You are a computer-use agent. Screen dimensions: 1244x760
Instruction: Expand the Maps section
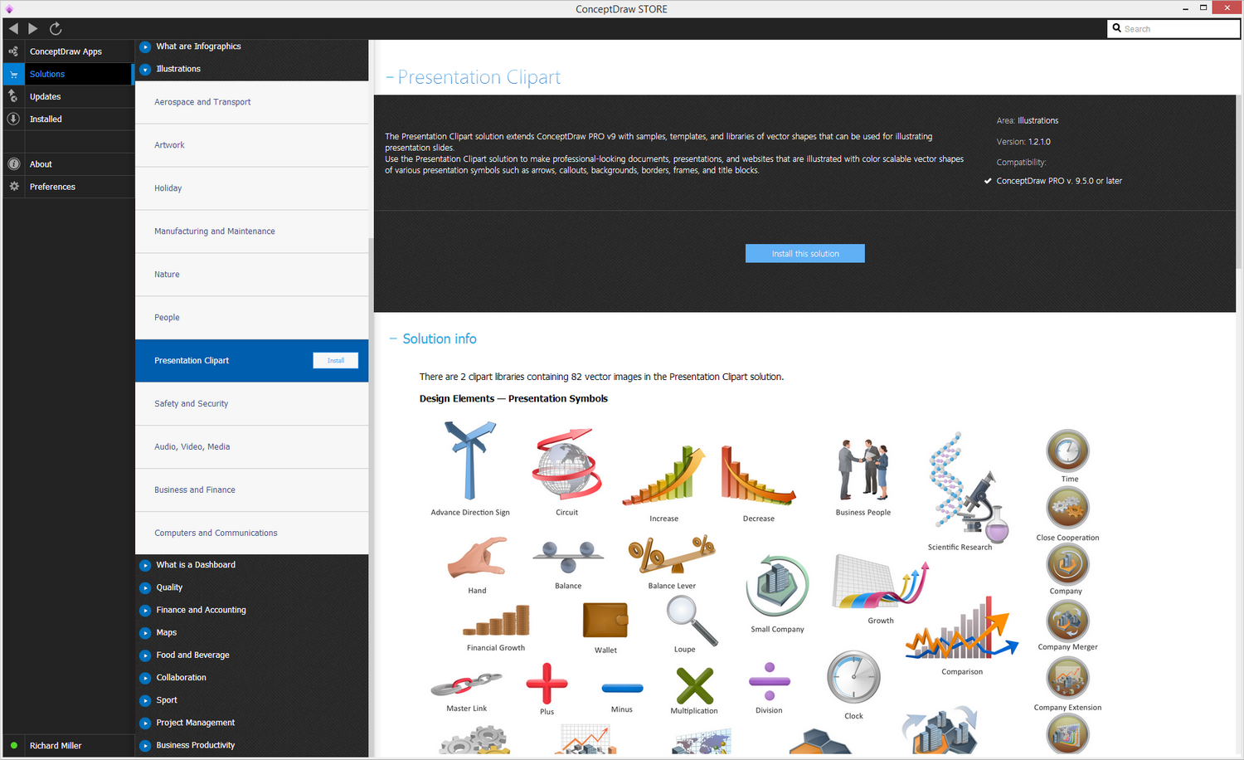(x=145, y=632)
